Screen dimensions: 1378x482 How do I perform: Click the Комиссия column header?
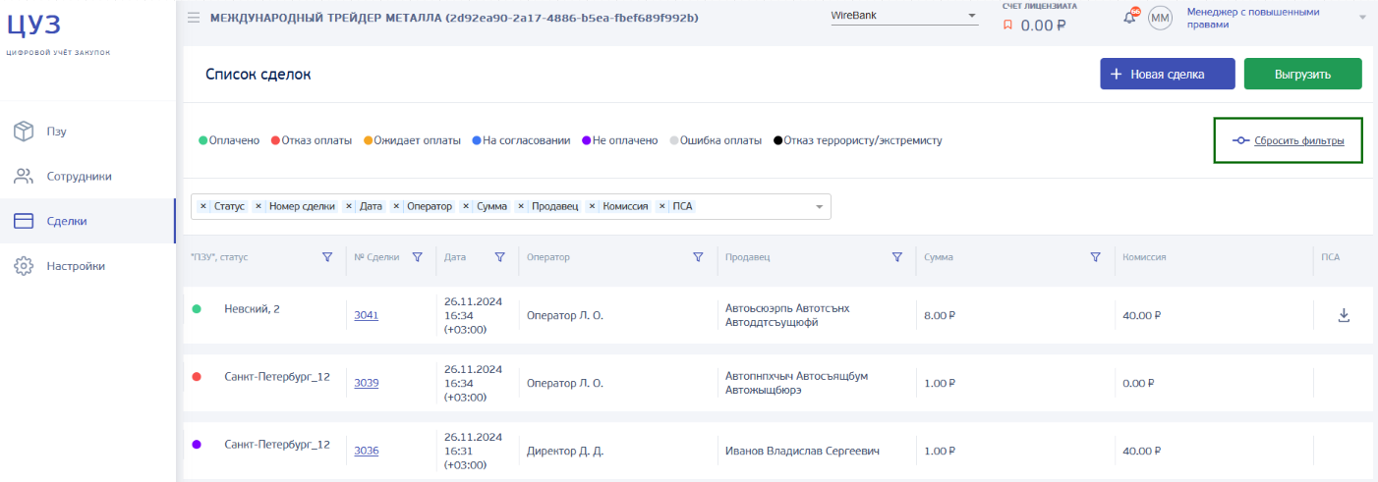point(1144,257)
